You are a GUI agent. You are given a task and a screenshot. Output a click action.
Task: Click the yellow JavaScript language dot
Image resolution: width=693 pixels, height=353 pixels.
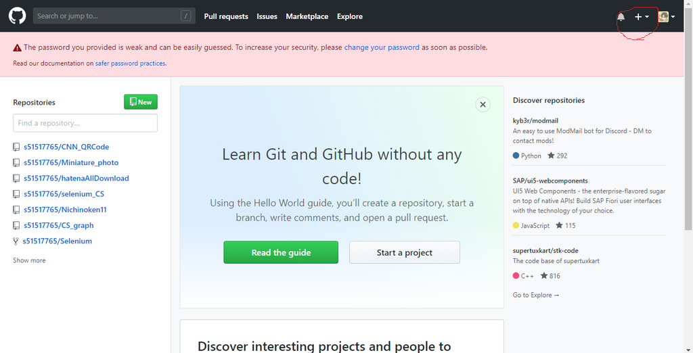tap(516, 225)
